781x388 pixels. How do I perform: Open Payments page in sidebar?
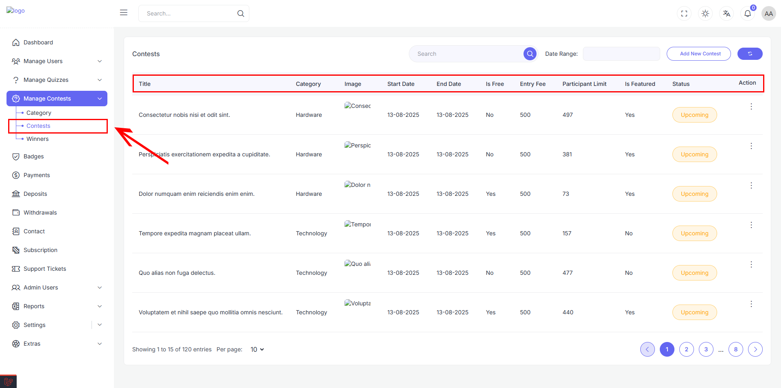pyautogui.click(x=57, y=175)
